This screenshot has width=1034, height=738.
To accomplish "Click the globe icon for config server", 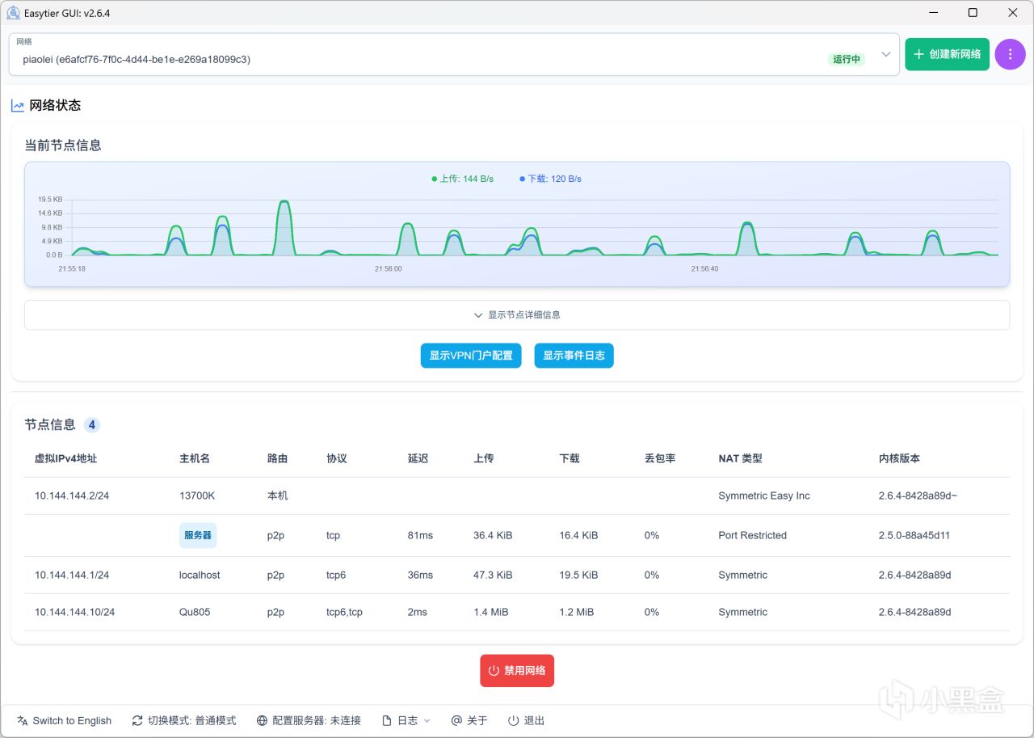I will pyautogui.click(x=262, y=720).
